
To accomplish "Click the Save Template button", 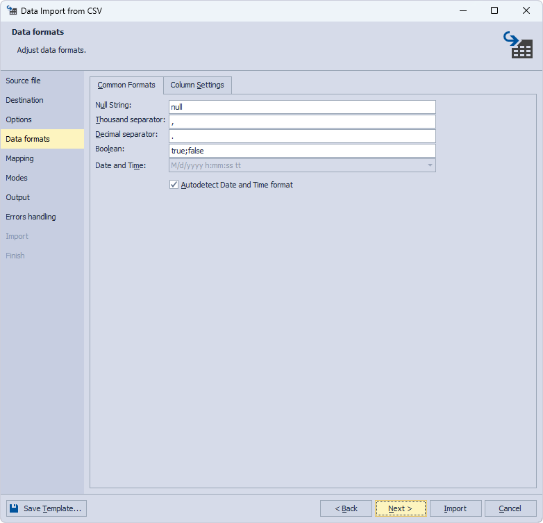I will (x=47, y=508).
